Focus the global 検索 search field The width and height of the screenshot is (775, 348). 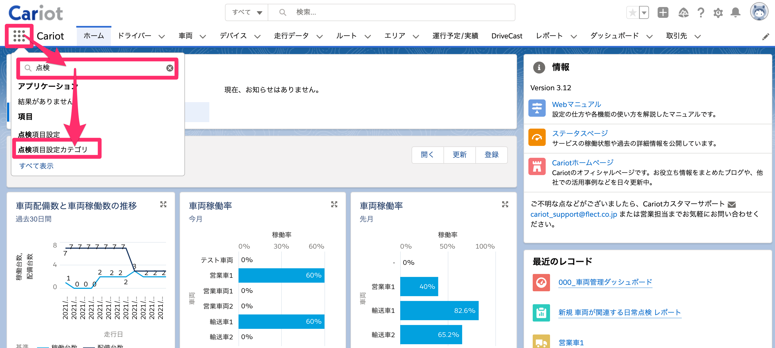(391, 12)
